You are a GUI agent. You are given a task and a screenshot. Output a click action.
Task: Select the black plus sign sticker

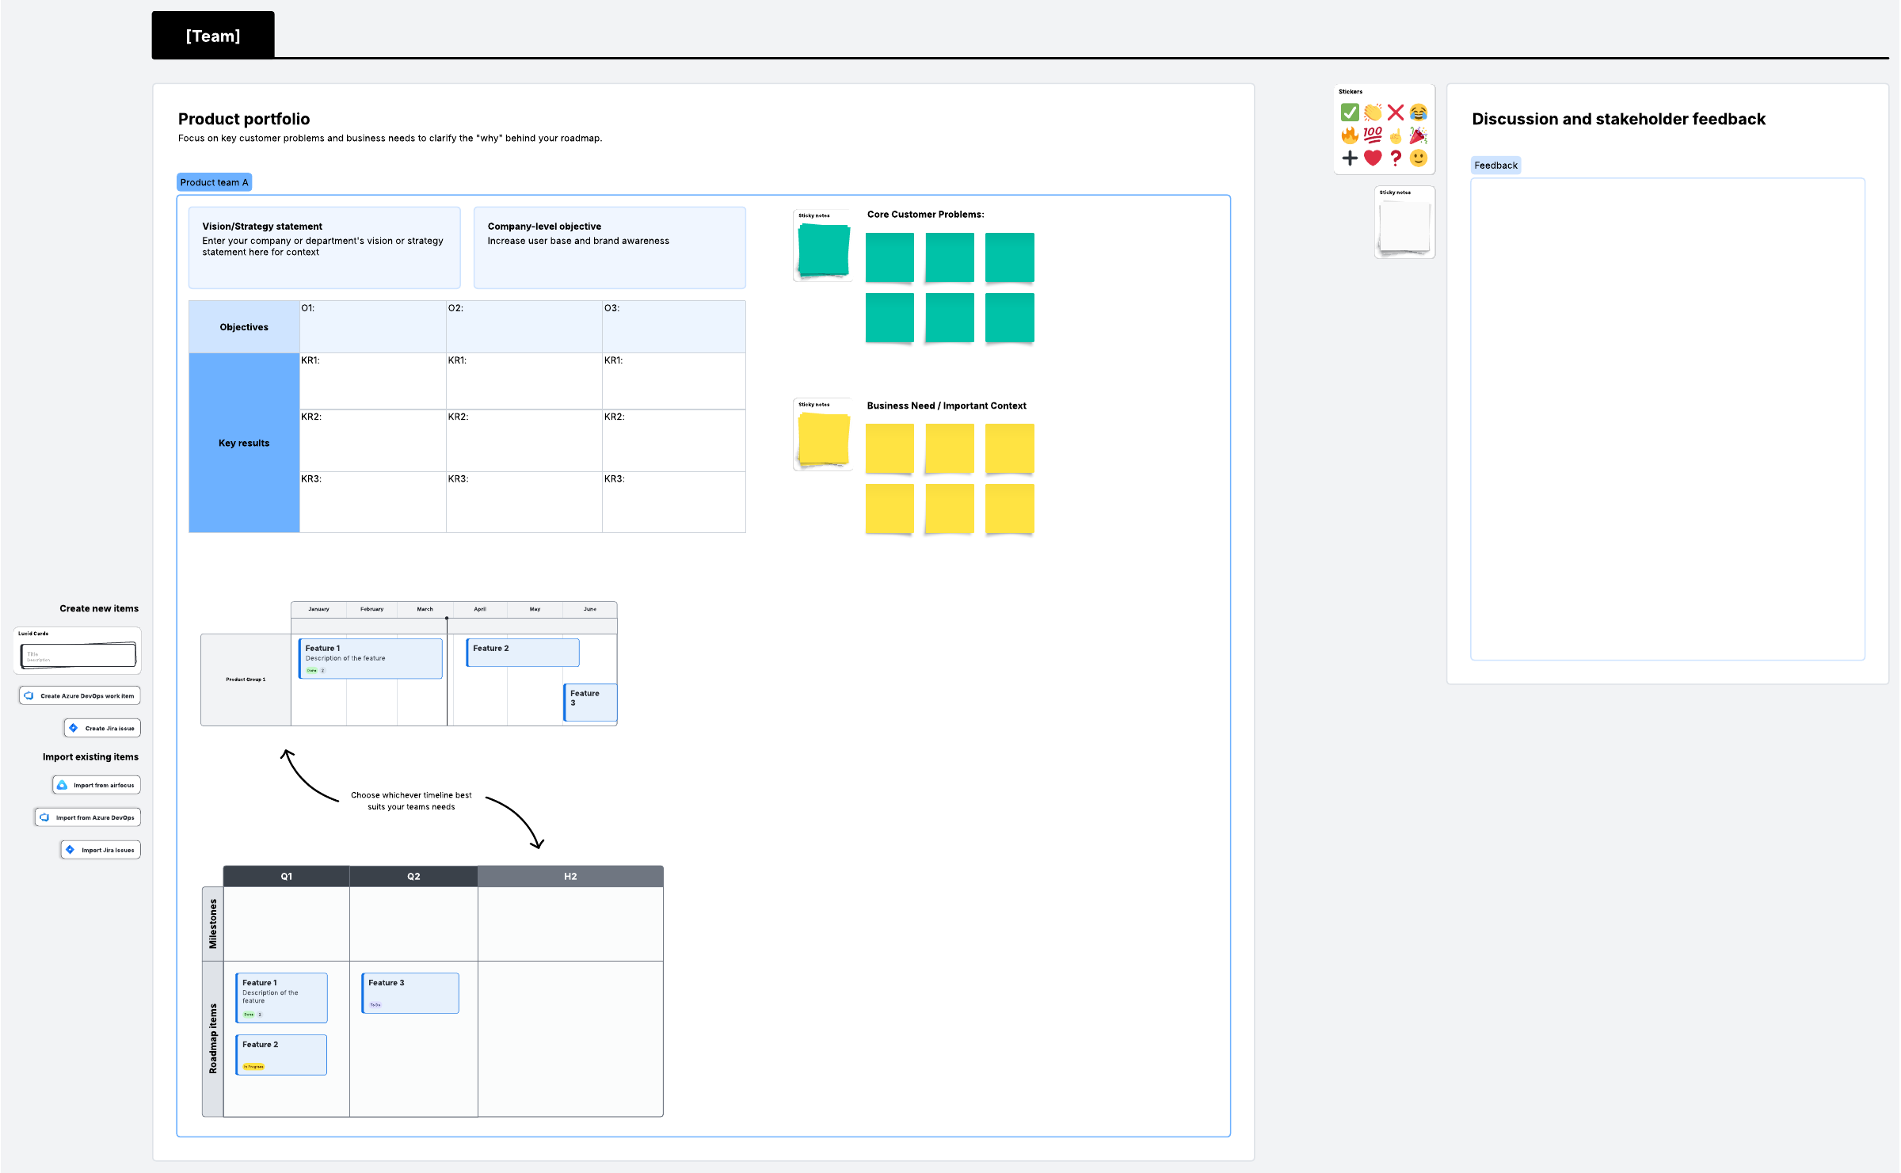(1350, 158)
